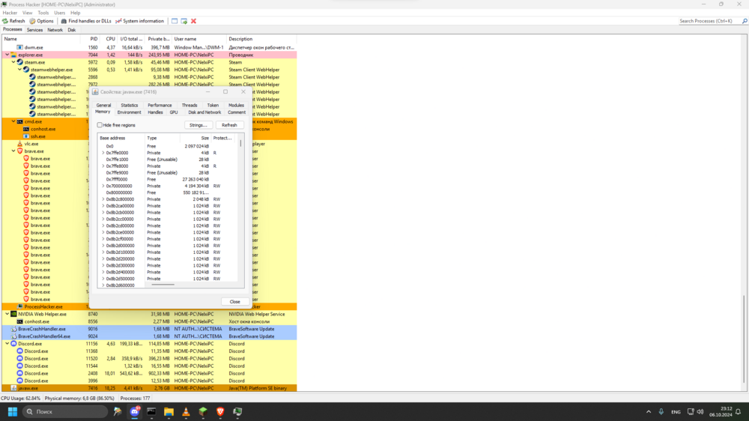The height and width of the screenshot is (421, 749).
Task: Click Refresh in the Memory tab
Action: click(x=229, y=125)
